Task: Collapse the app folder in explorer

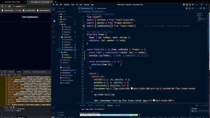Action: [60, 24]
